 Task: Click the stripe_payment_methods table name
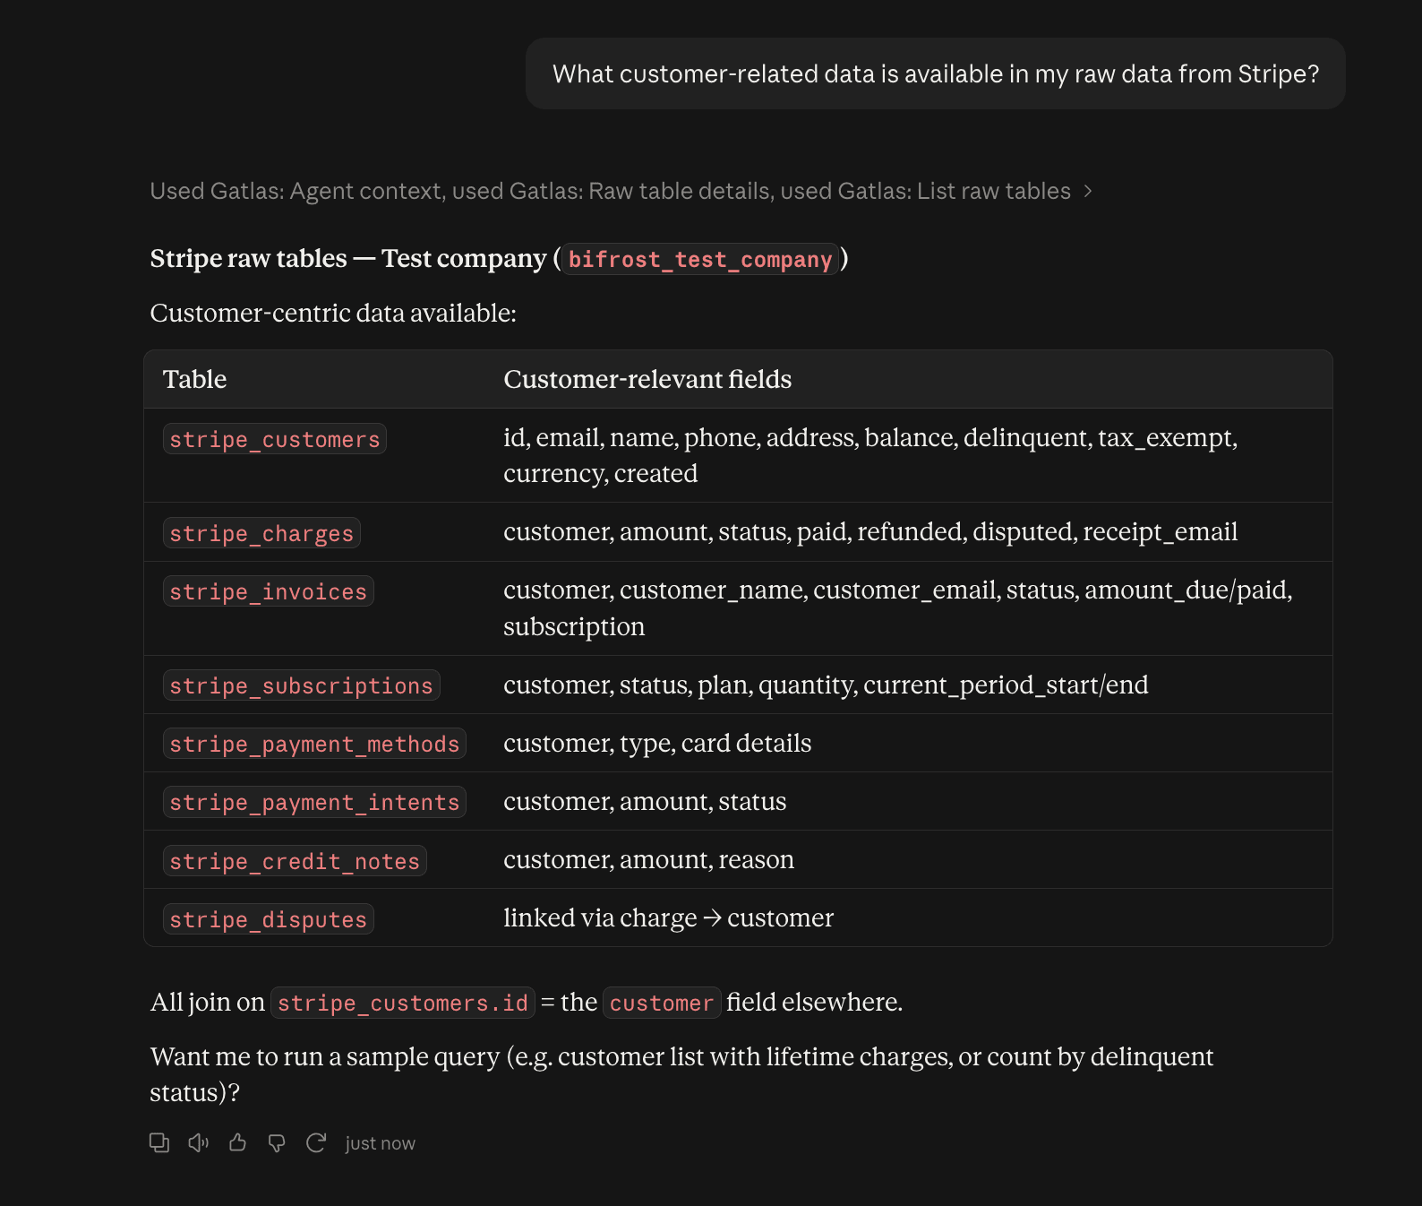pos(314,744)
